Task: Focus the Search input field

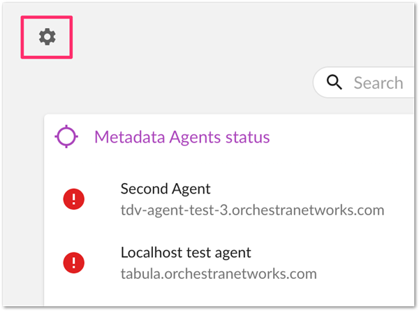Action: point(378,83)
